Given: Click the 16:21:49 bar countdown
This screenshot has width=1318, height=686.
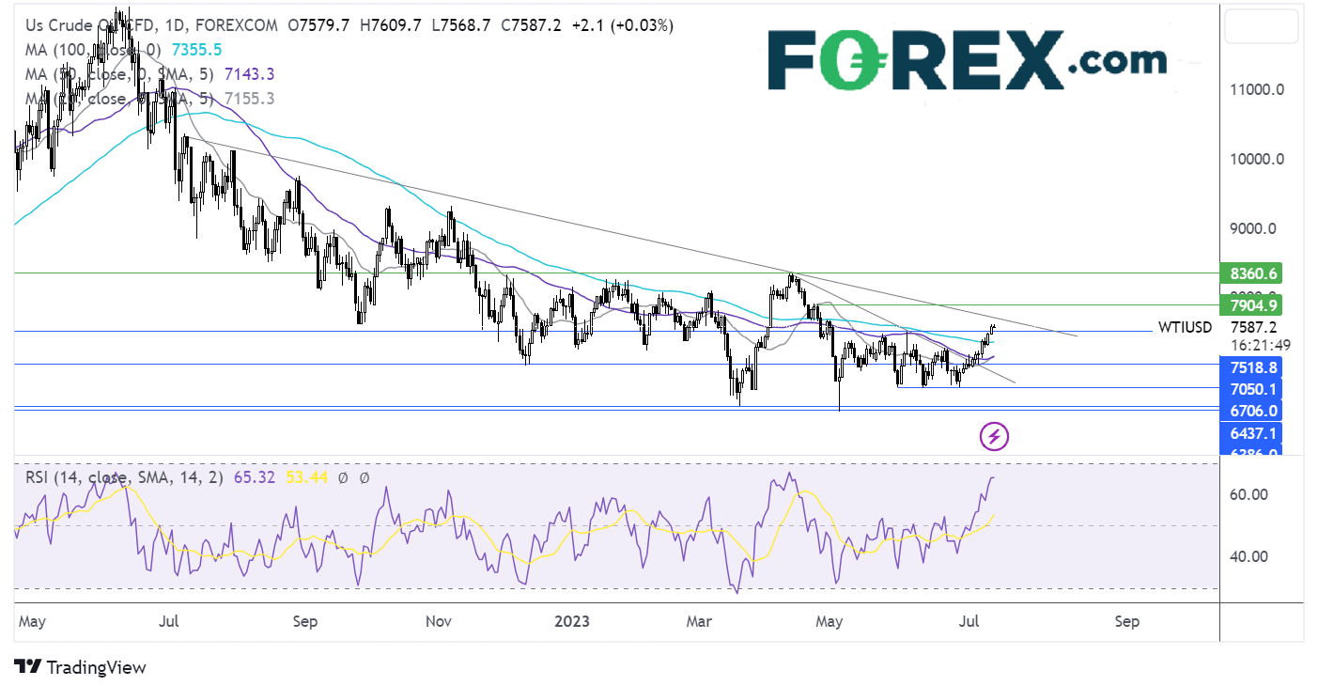Looking at the screenshot, I should pyautogui.click(x=1262, y=345).
